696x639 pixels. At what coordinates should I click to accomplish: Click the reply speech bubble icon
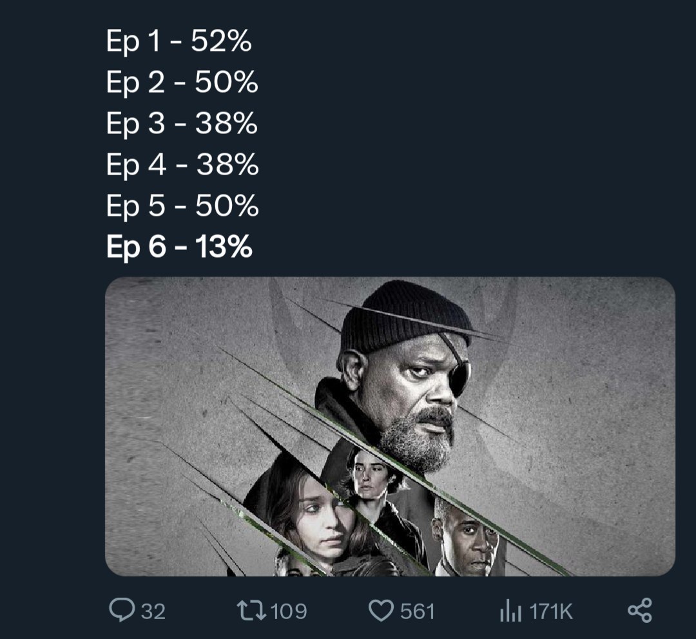[122, 610]
